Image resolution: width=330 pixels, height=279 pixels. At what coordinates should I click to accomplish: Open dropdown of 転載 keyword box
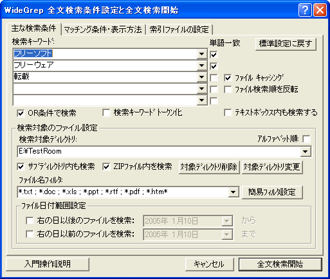point(202,77)
